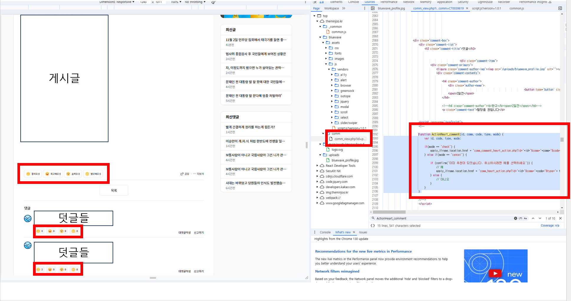This screenshot has height=301, width=571.
Task: Open the No throttling dropdown
Action: tap(195, 2)
